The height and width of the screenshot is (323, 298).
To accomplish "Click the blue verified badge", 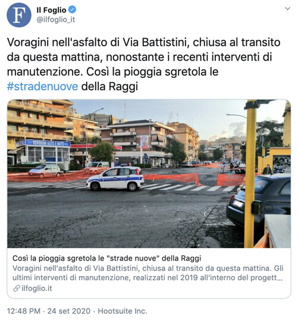I will (72, 10).
